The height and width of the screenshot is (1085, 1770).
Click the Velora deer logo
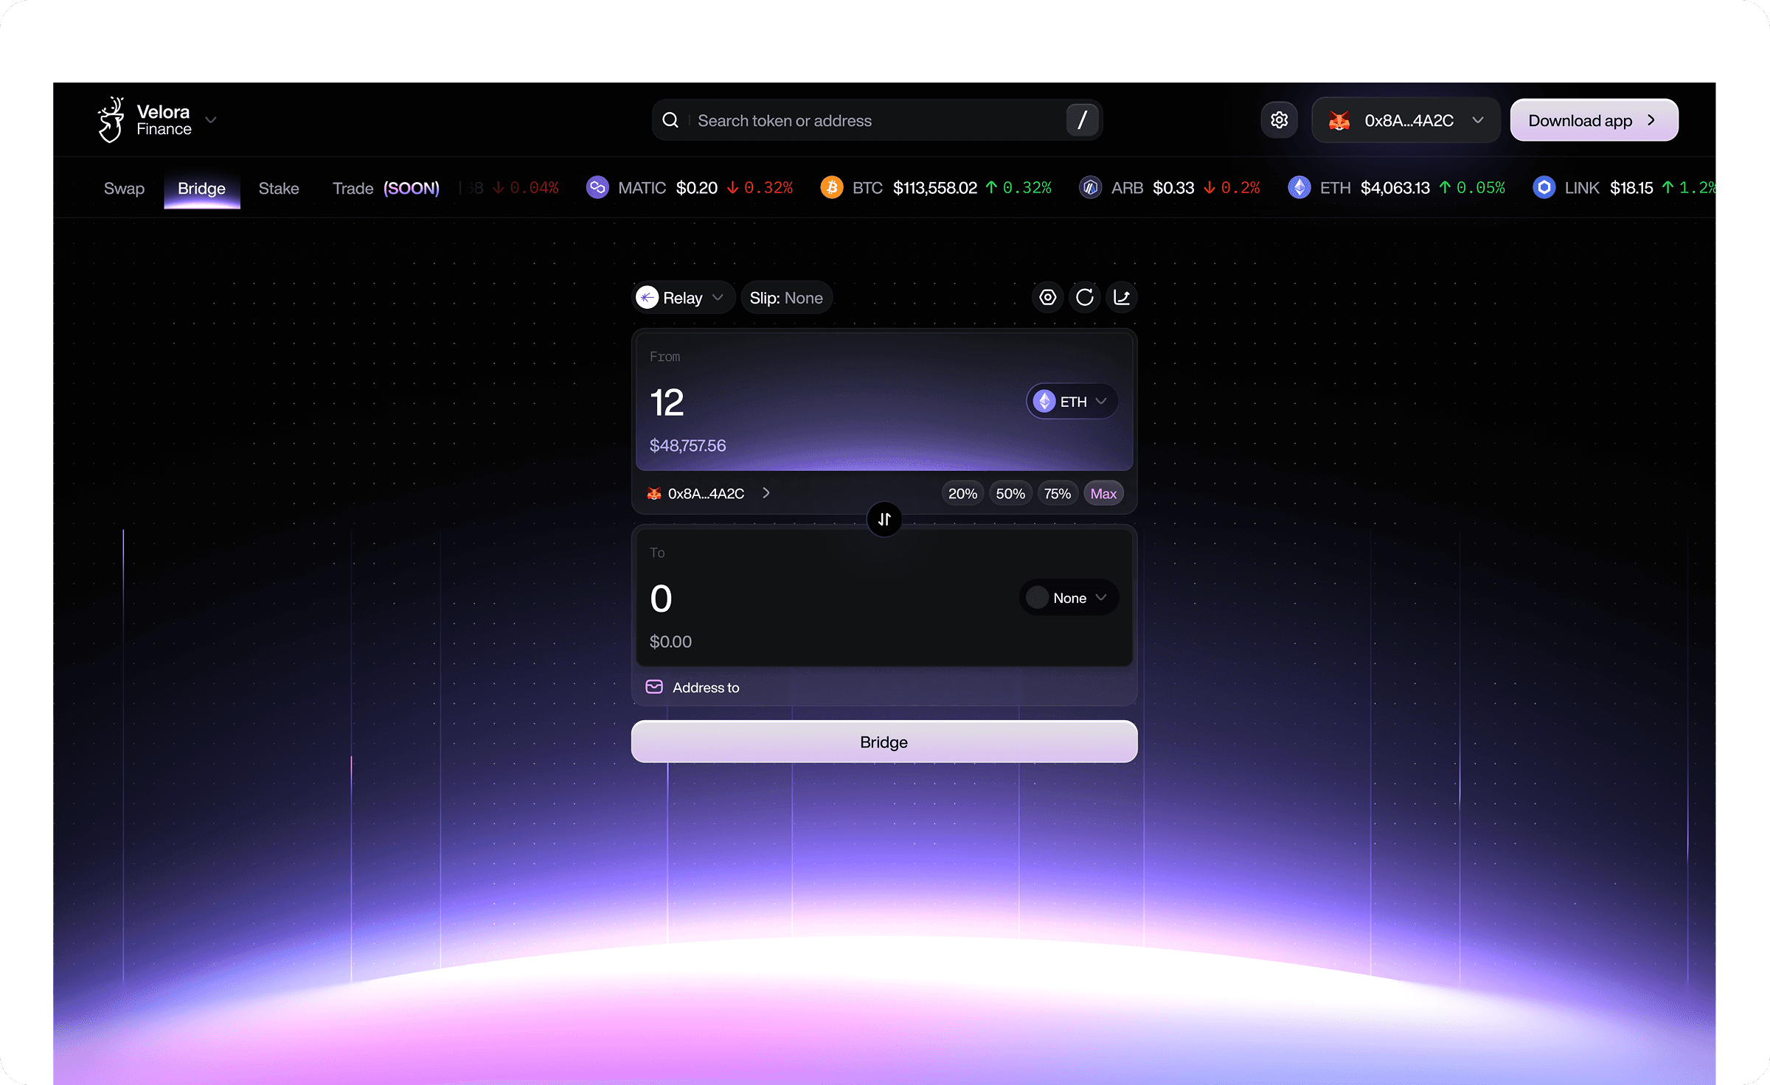click(x=111, y=120)
